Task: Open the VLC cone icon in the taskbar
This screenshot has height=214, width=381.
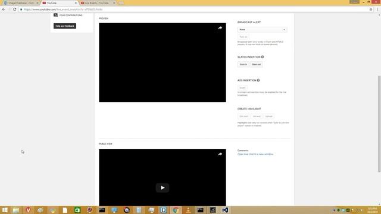Action: [188, 210]
